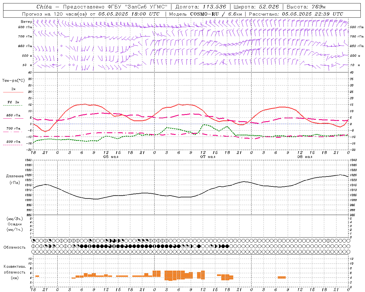The height and width of the screenshot is (292, 365).
Task: Click the orange convective bar on 08 мая
Action: [x=282, y=277]
